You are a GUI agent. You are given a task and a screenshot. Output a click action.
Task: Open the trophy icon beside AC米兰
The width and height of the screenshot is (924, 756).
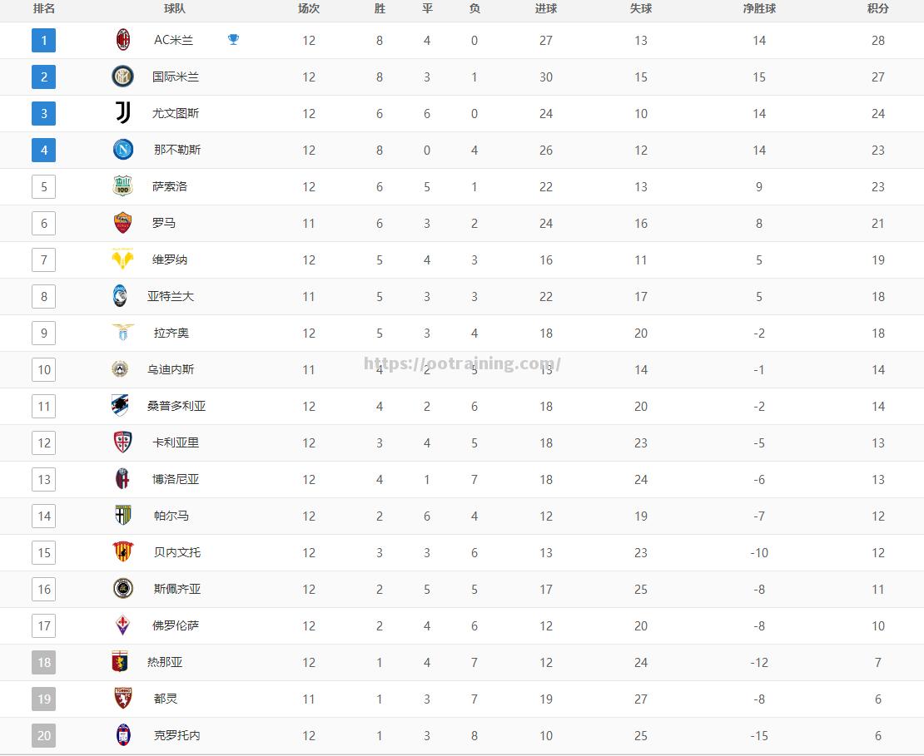233,39
